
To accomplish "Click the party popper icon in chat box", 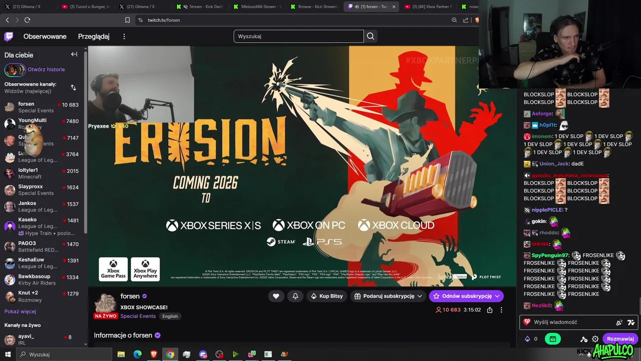I will [x=619, y=322].
